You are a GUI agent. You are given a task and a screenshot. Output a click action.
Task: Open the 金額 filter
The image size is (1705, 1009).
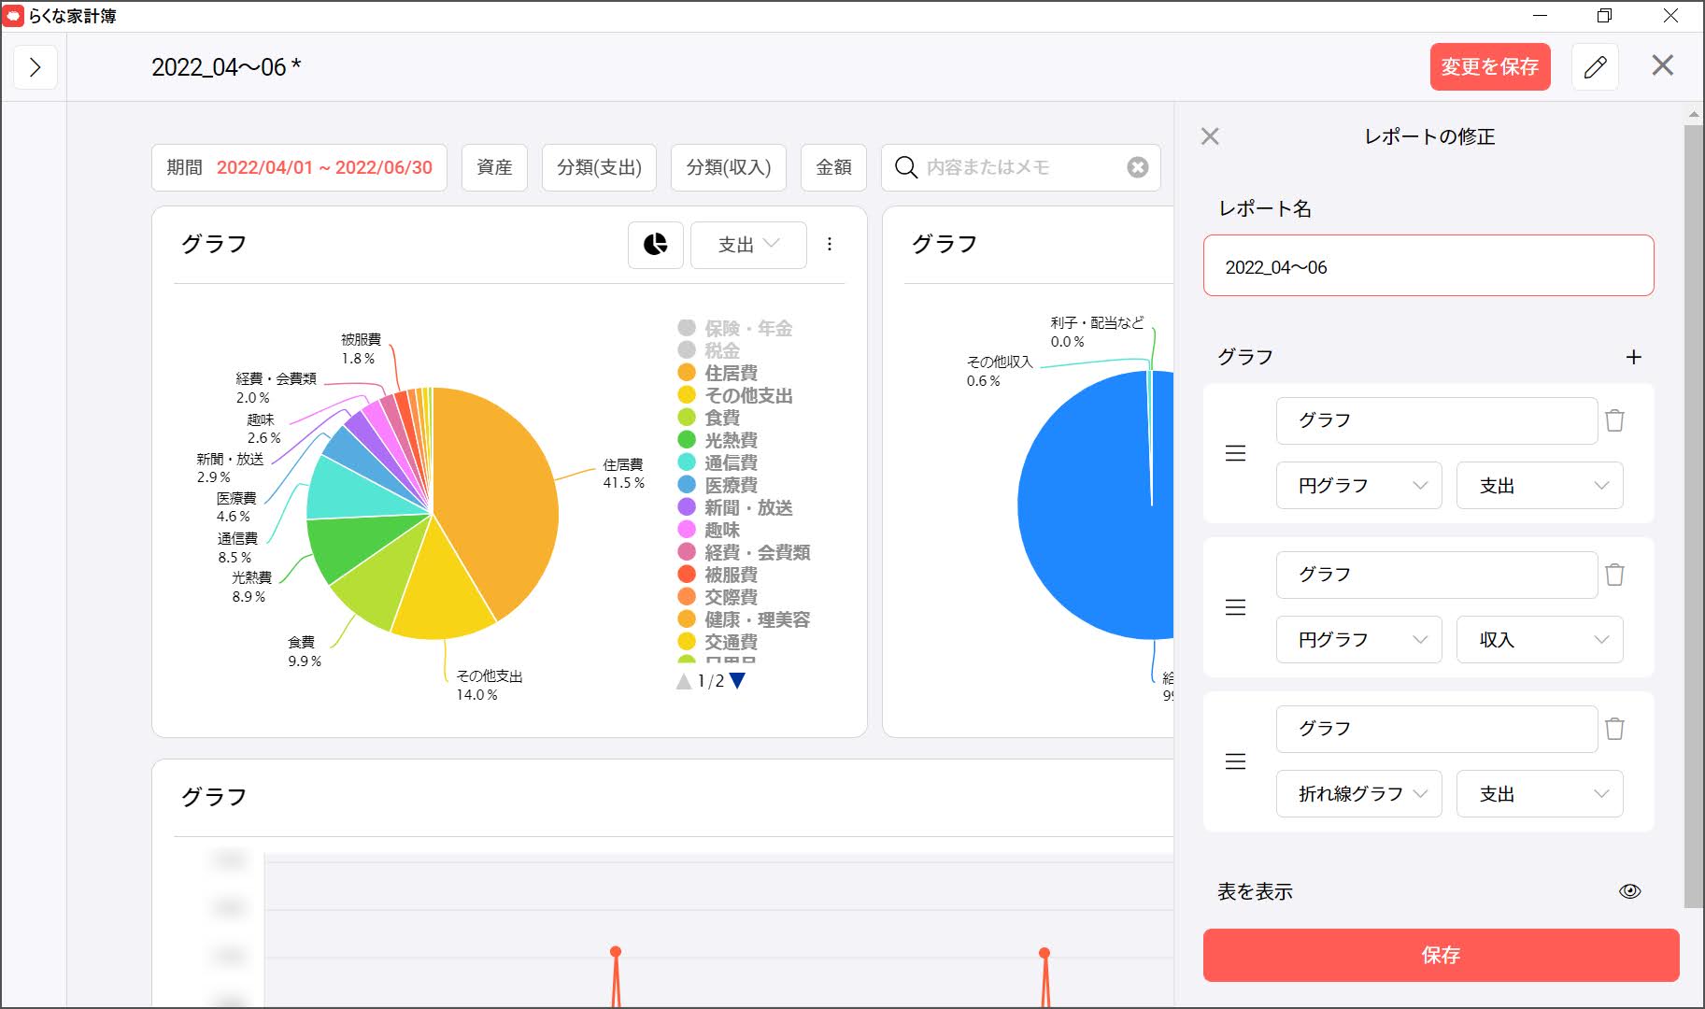tap(833, 167)
